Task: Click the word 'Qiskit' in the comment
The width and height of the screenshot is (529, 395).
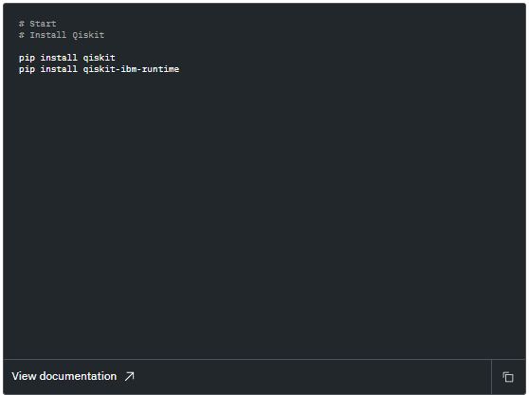Action: [88, 35]
